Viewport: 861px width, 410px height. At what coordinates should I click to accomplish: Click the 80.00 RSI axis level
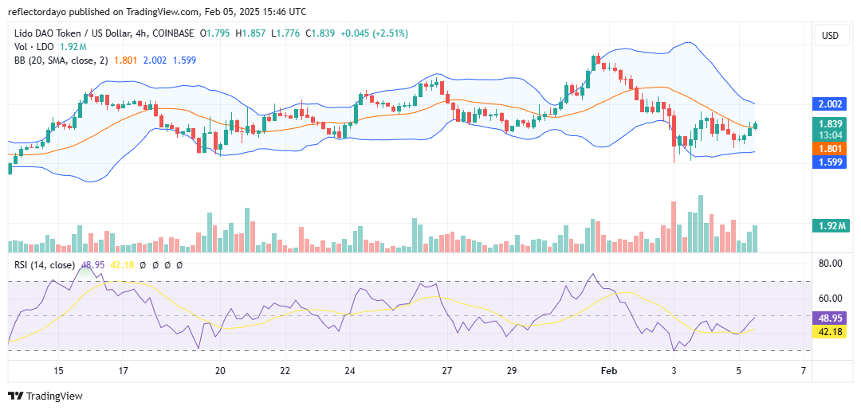[830, 263]
